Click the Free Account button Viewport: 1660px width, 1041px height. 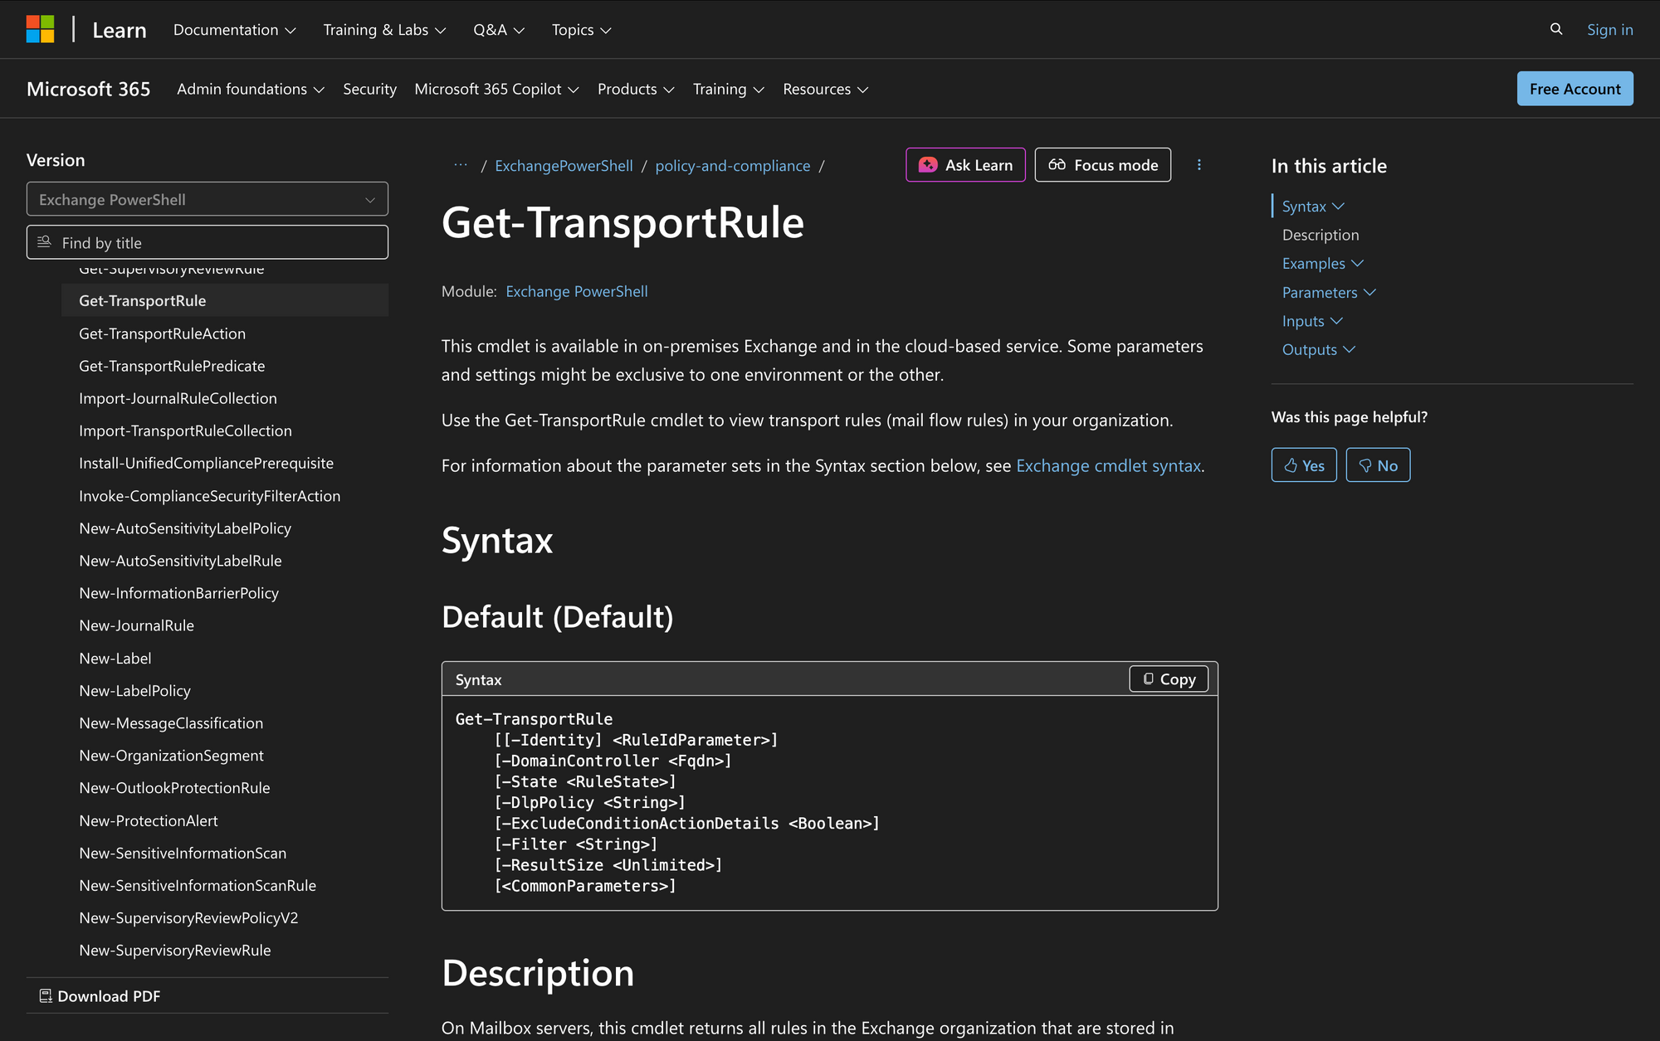tap(1575, 89)
